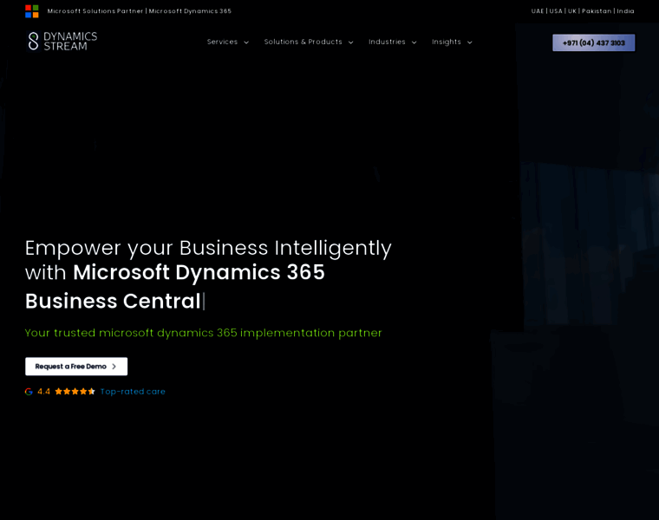Screen dimensions: 659x520
Task: Open the Top-rated care link
Action: [x=133, y=392]
